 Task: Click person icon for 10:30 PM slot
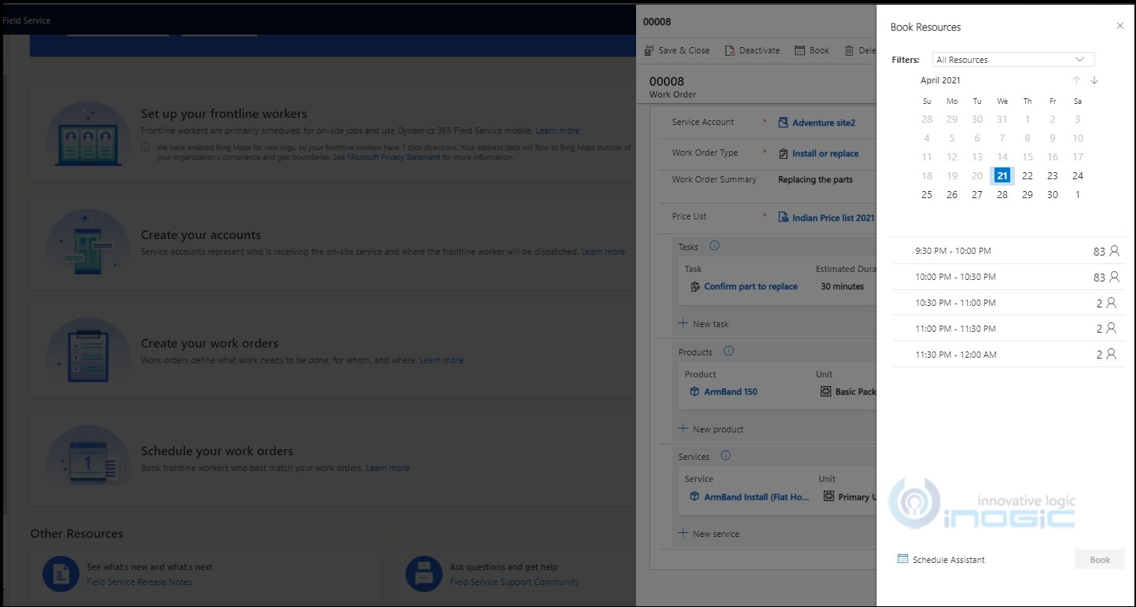click(x=1111, y=303)
